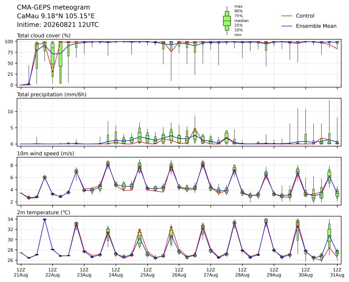Click the red Control legend line

click(287, 16)
